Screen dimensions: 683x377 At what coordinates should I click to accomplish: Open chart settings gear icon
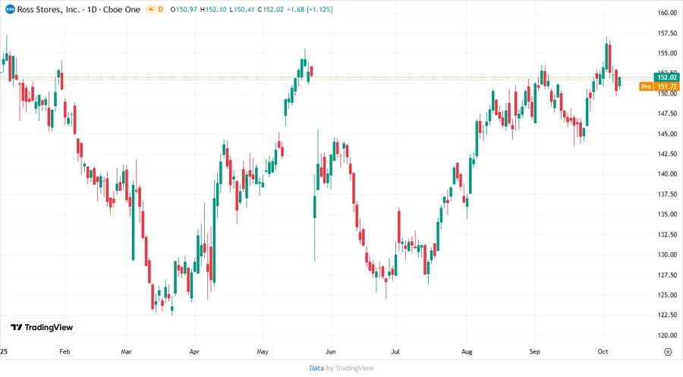667,352
